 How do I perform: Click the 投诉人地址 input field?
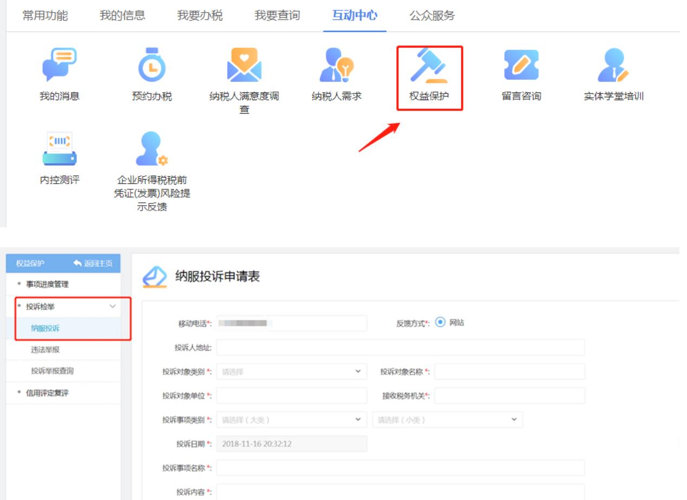pyautogui.click(x=400, y=347)
